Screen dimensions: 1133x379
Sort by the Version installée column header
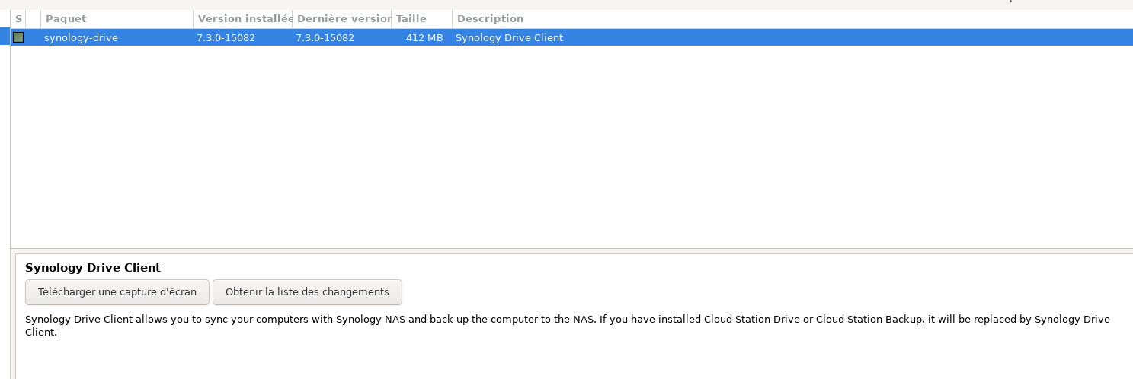tap(243, 18)
